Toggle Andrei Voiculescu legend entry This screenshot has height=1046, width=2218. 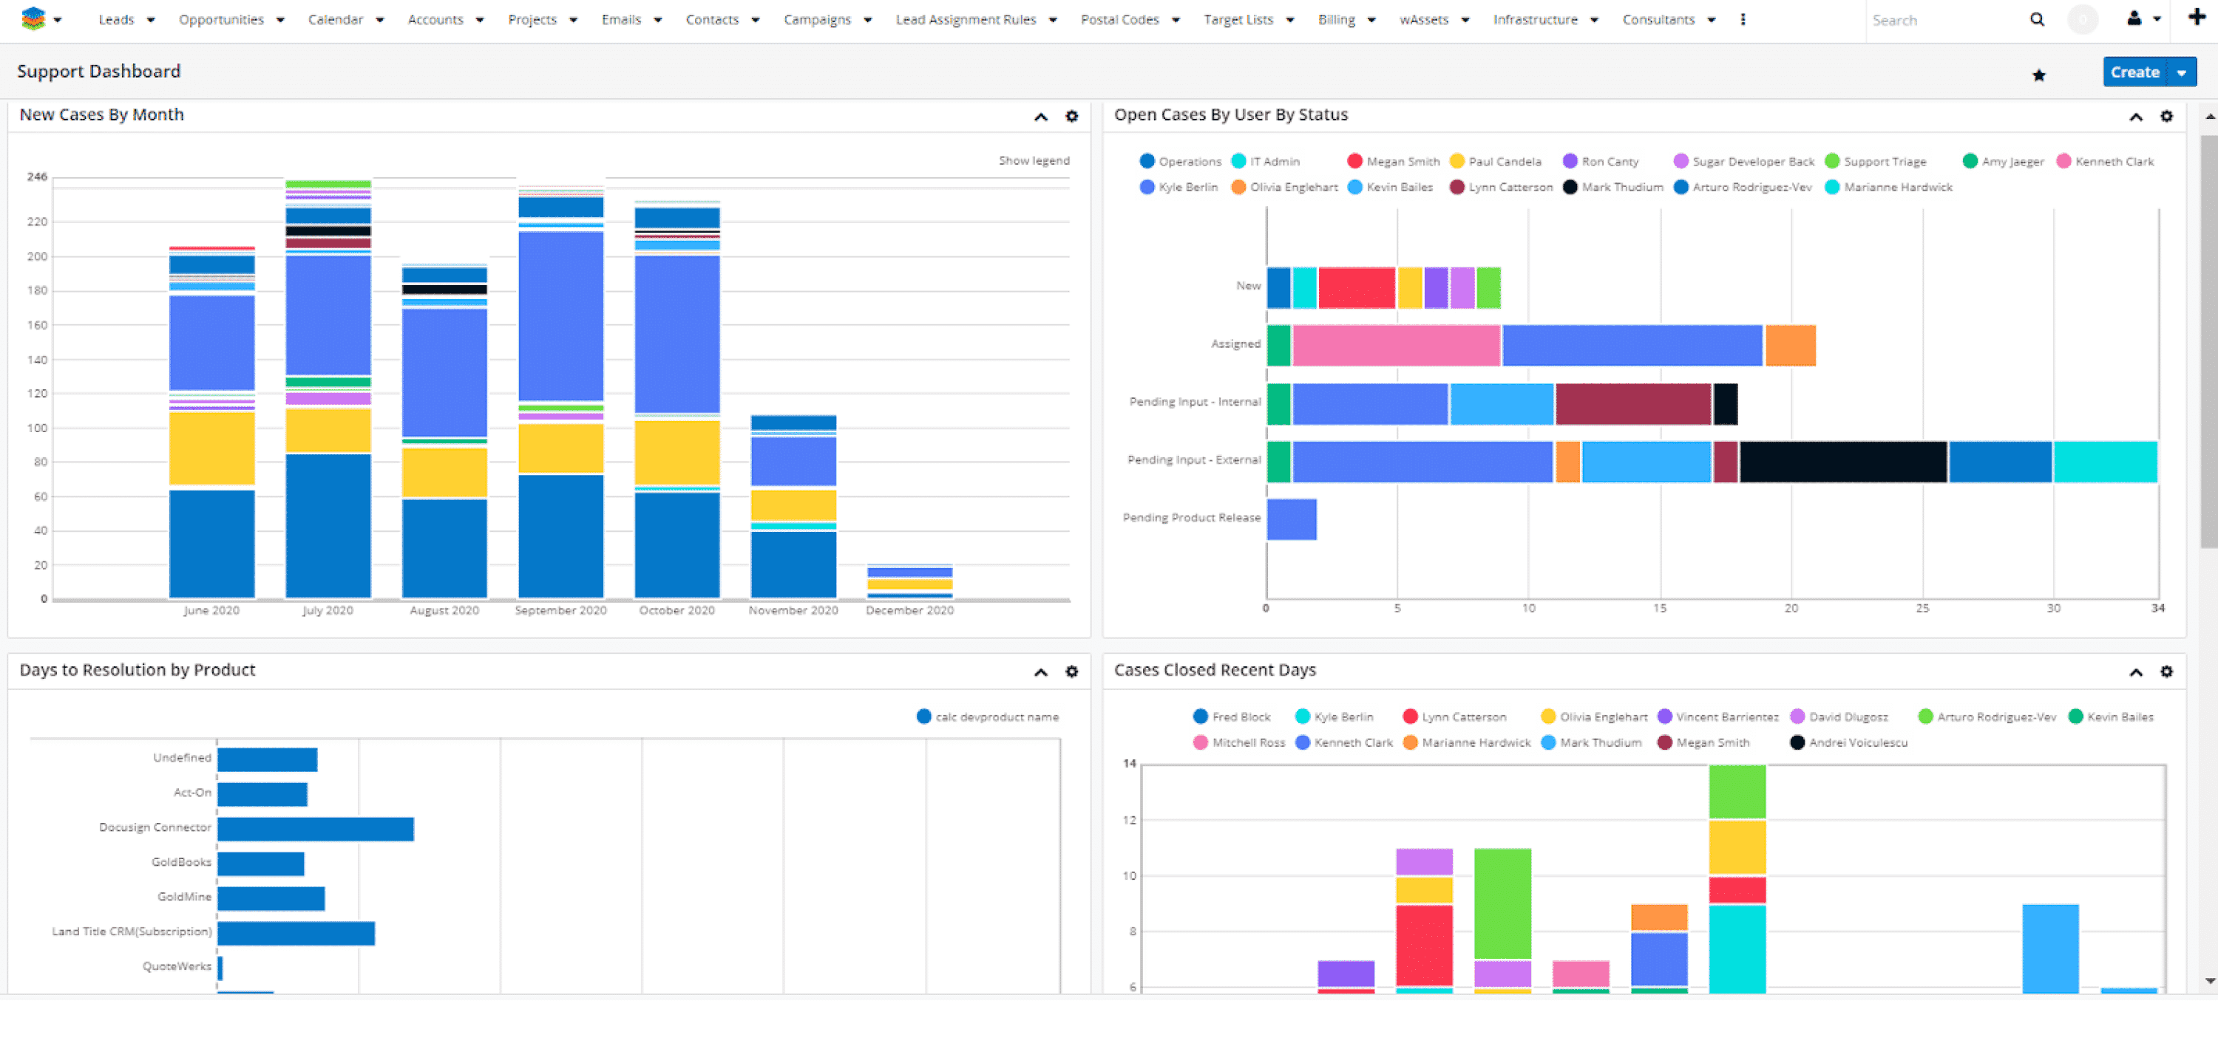pyautogui.click(x=1848, y=743)
